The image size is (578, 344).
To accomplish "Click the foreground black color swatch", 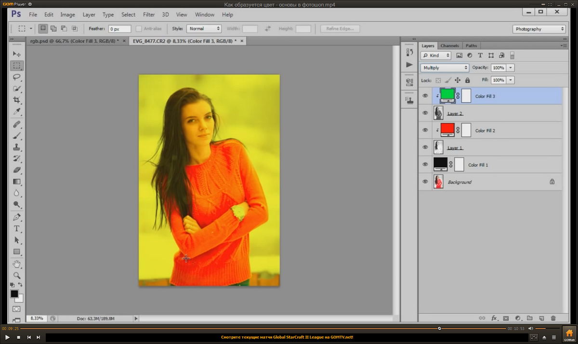I will [x=14, y=294].
